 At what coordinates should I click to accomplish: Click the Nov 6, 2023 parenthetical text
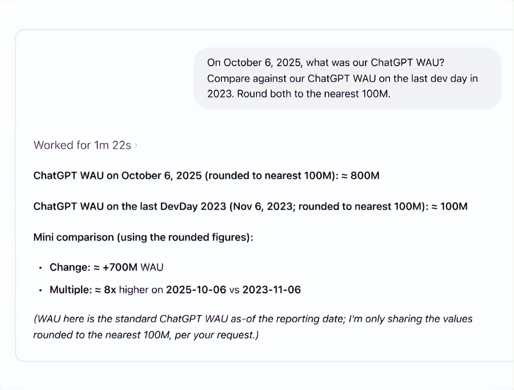click(261, 206)
